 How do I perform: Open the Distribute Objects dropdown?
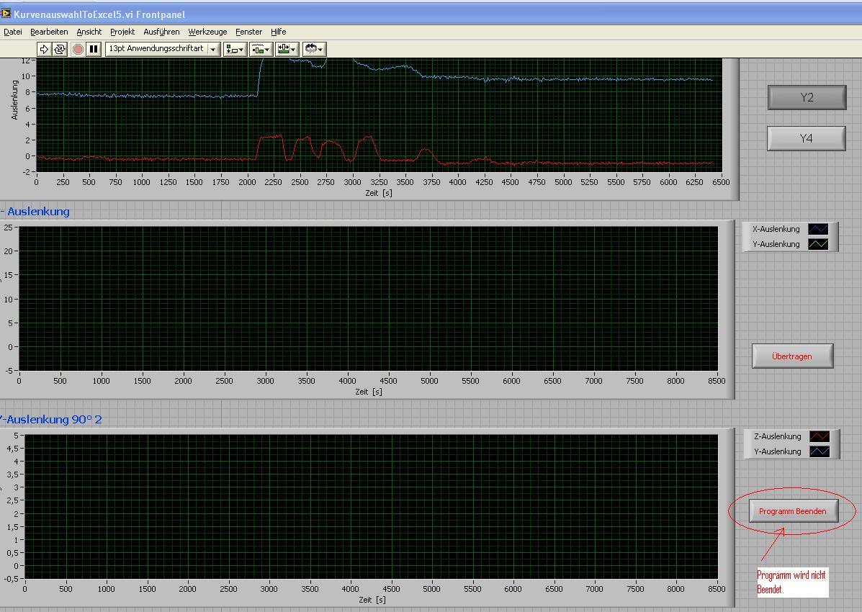(x=261, y=49)
